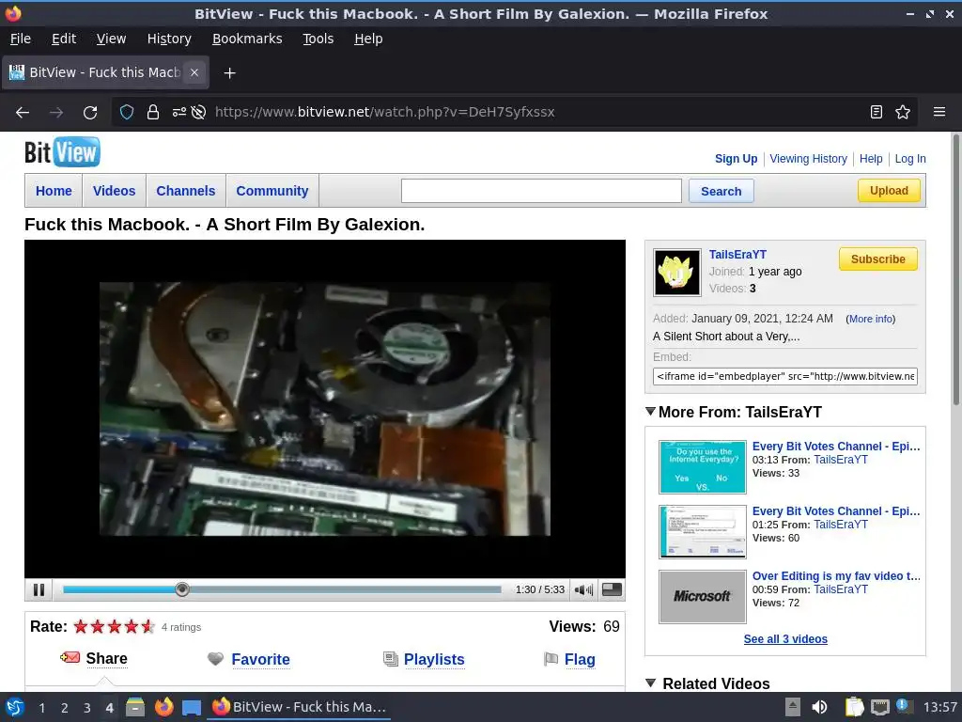Click the page vertical scrollbar

coord(955,270)
